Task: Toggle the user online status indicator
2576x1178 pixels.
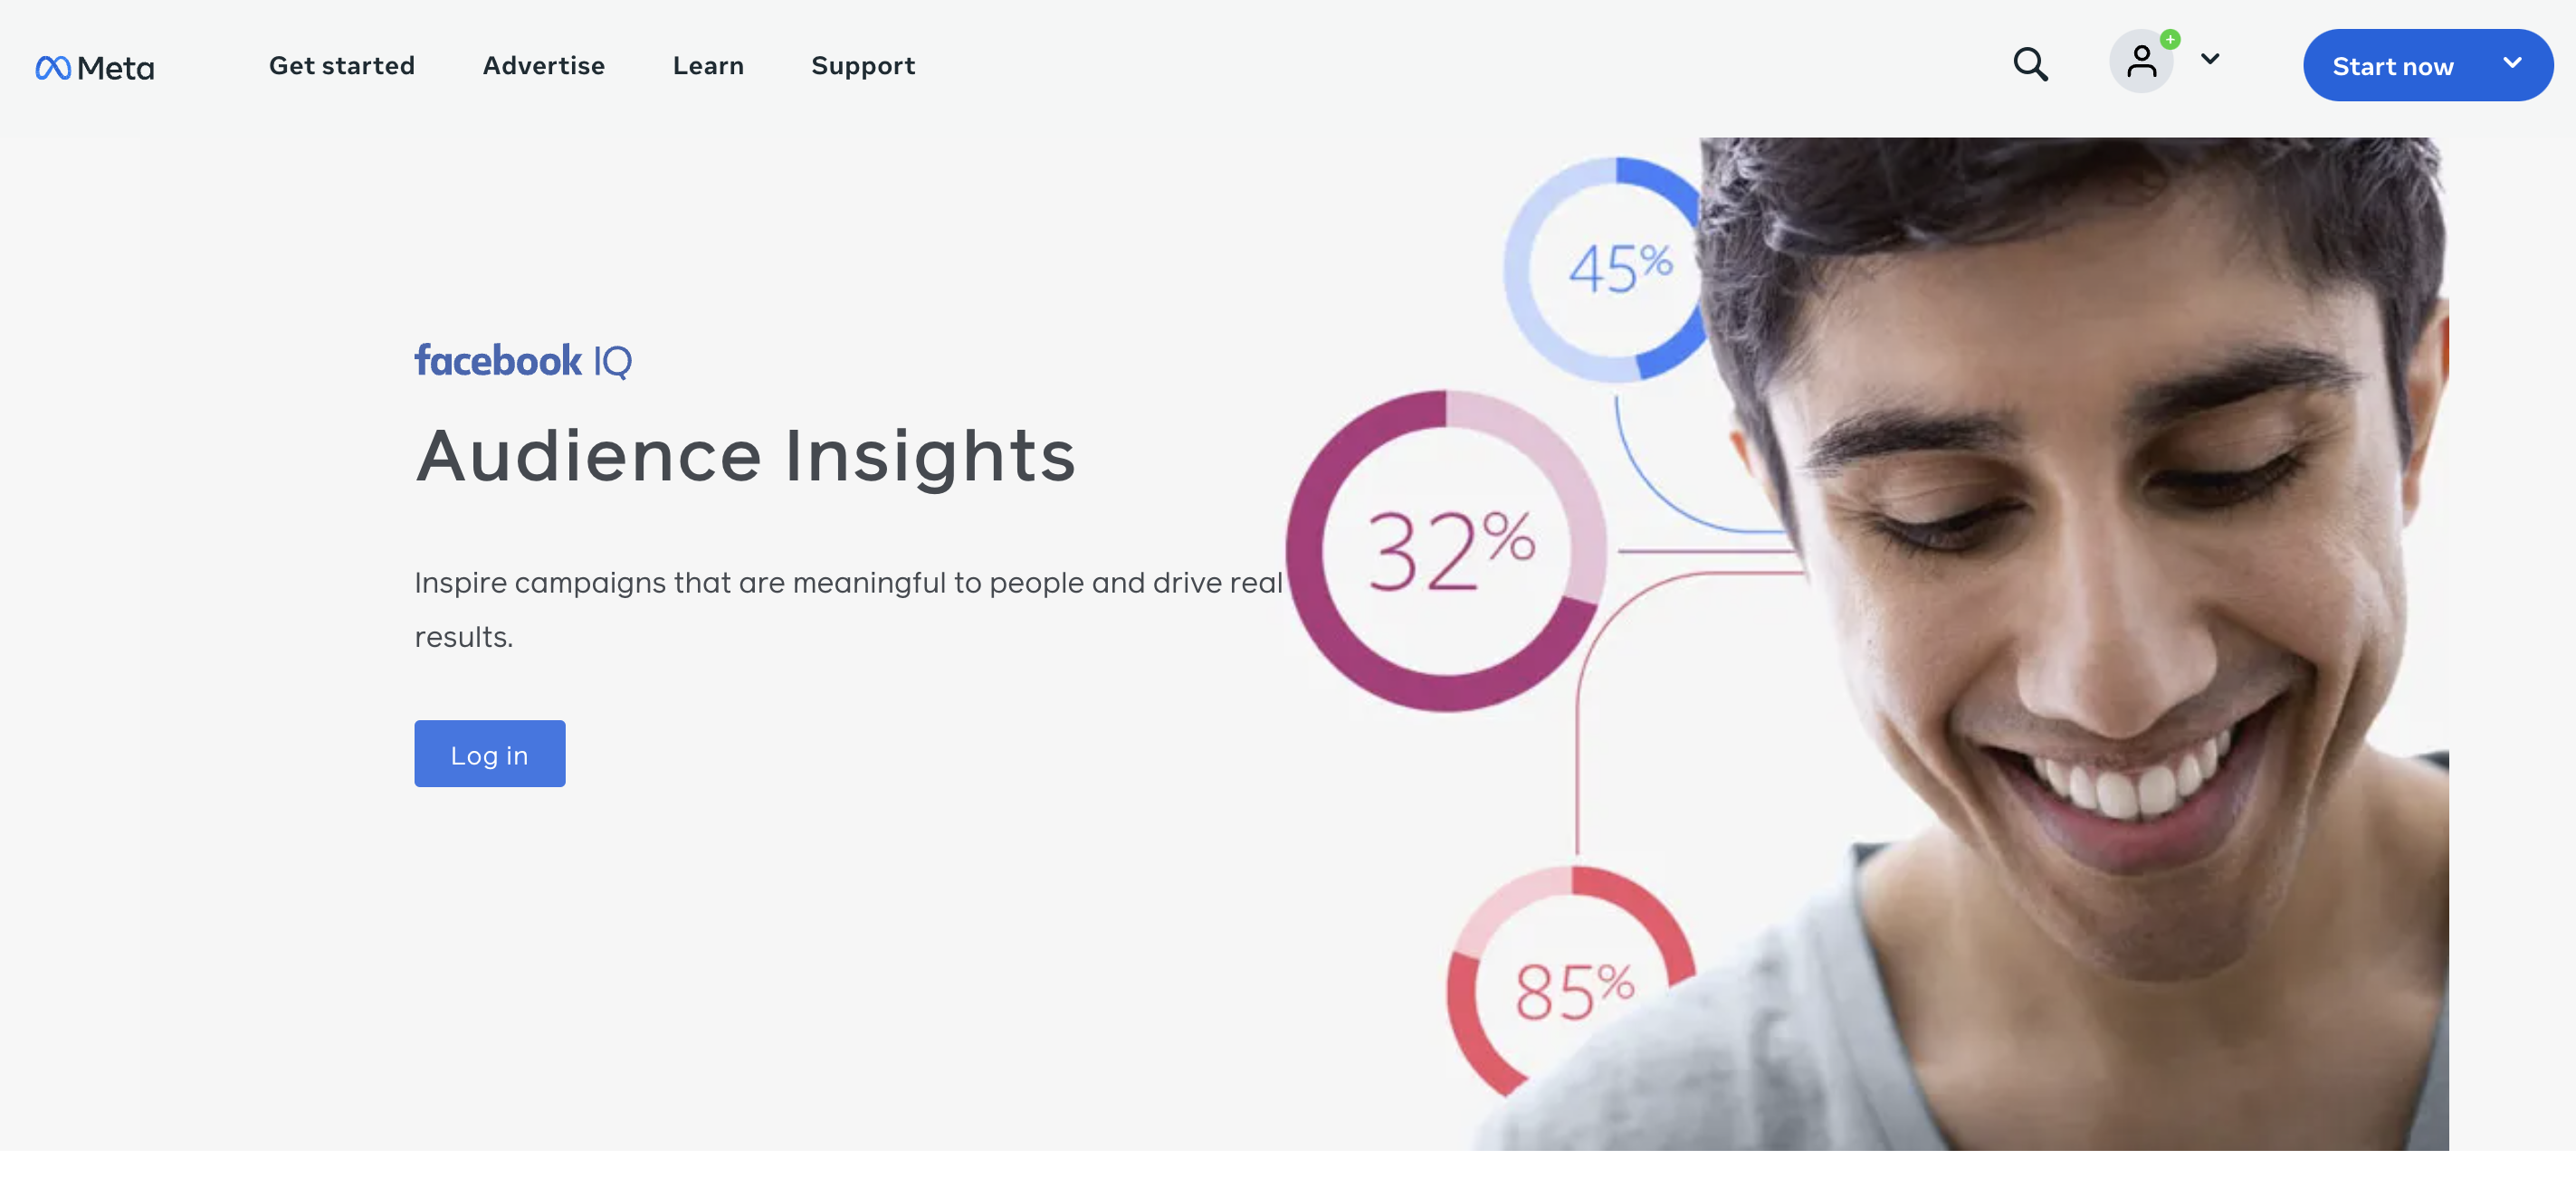Action: tap(2171, 36)
